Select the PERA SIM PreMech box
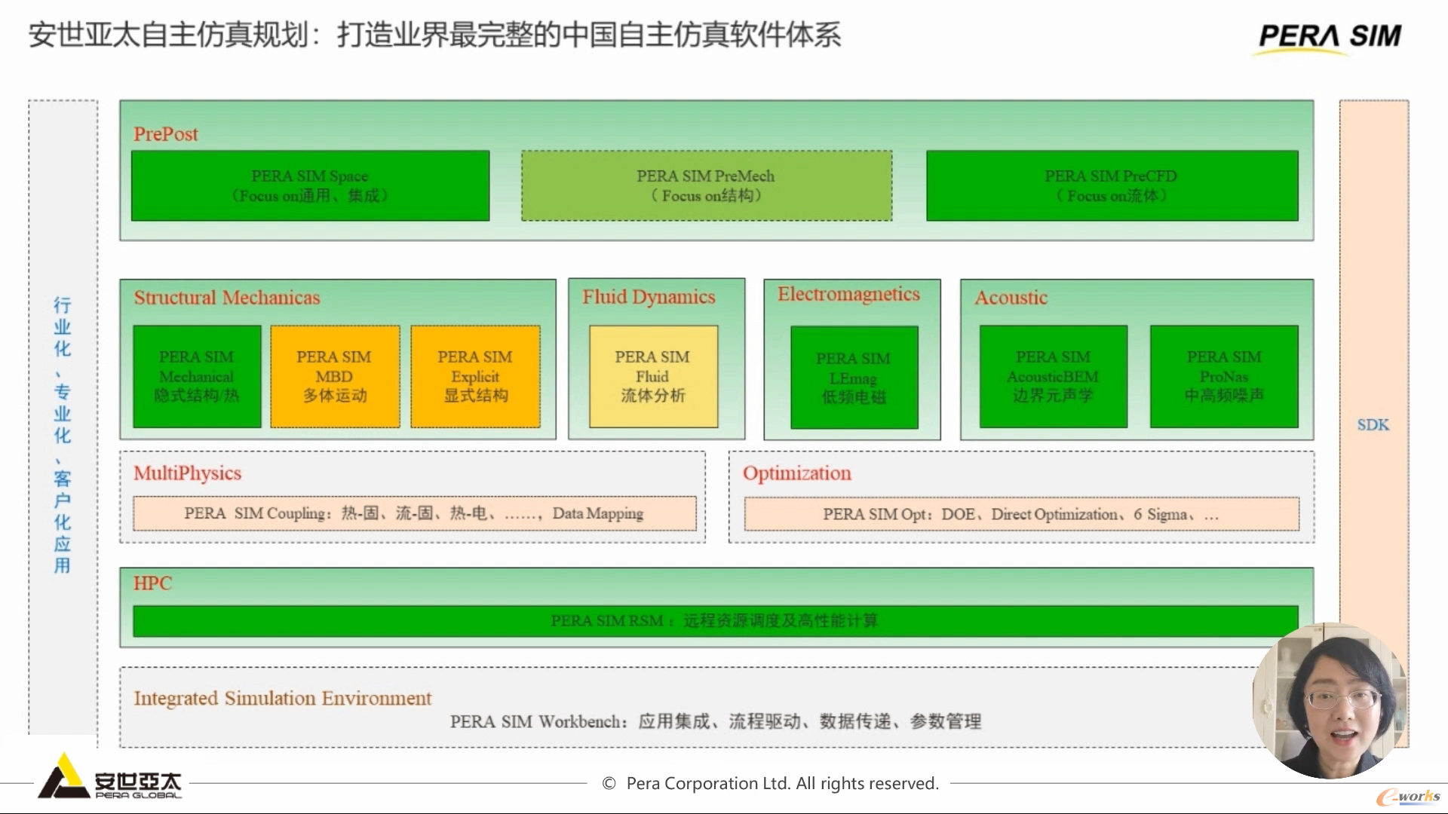1448x814 pixels. [706, 186]
